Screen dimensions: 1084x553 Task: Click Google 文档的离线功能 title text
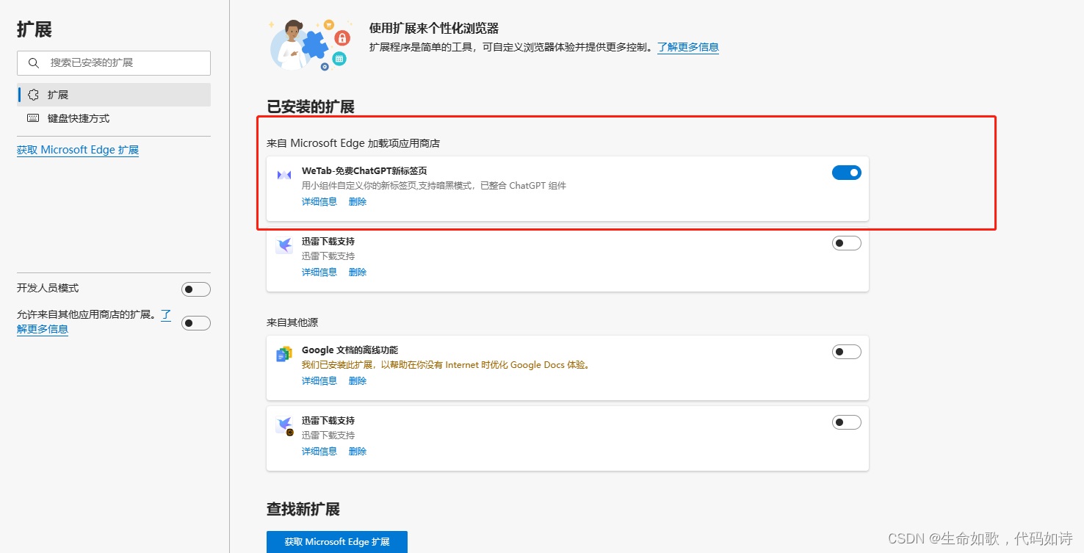click(x=350, y=350)
